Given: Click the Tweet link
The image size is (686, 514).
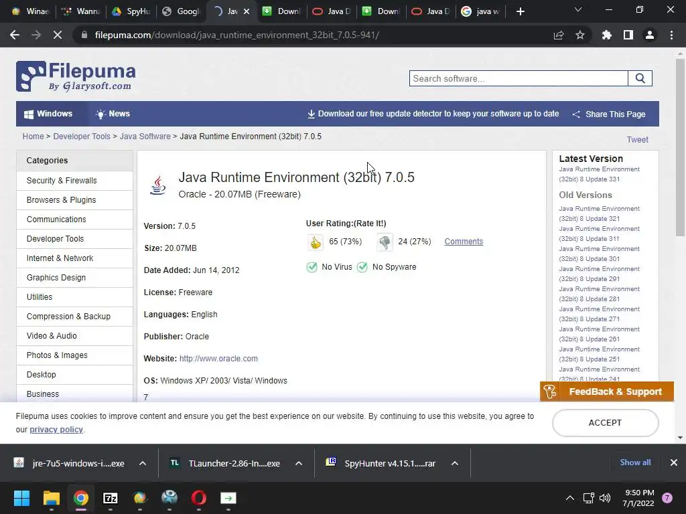Looking at the screenshot, I should pyautogui.click(x=638, y=139).
